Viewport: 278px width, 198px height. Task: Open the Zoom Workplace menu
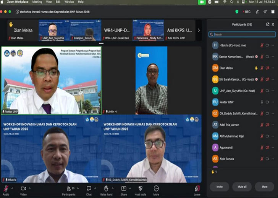[x=18, y=2]
